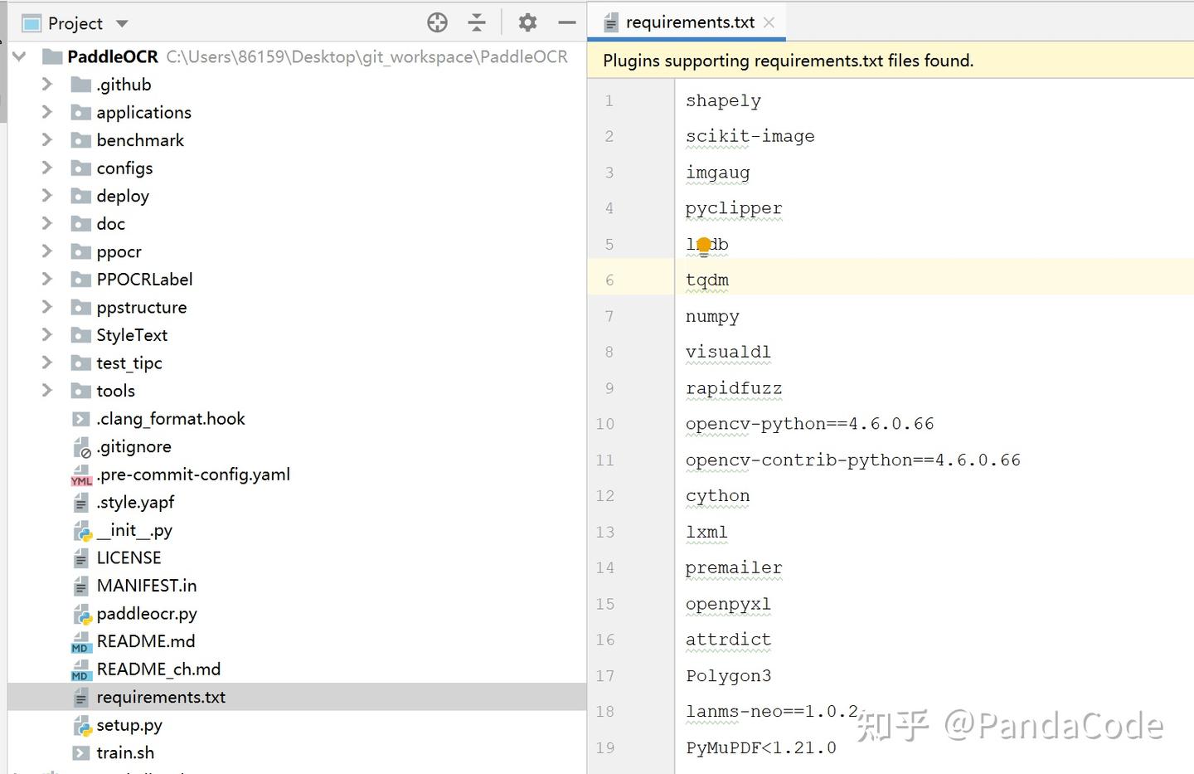Expand the PPOCRLabel folder
Viewport: 1194px width, 774px height.
click(x=47, y=279)
